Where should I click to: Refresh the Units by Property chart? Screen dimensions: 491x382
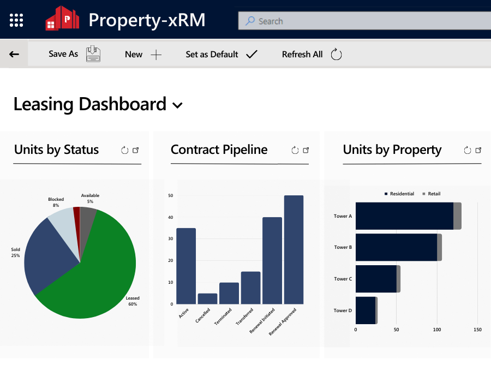[467, 150]
